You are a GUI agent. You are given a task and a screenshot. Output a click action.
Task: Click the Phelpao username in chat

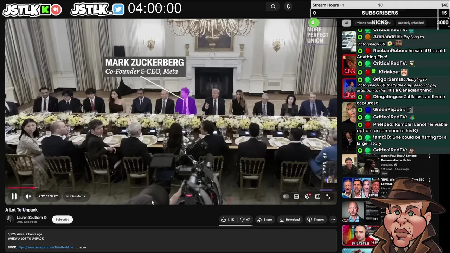click(x=383, y=125)
